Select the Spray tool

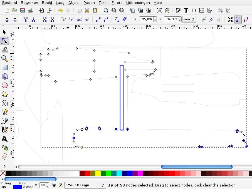[5, 148]
